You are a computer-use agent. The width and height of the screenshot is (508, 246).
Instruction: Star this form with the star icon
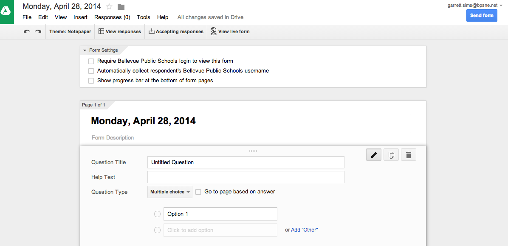click(x=110, y=6)
